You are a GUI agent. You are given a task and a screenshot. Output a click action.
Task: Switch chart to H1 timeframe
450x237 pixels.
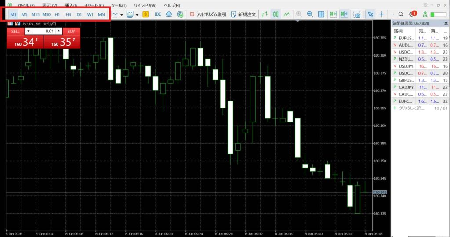(x=57, y=14)
